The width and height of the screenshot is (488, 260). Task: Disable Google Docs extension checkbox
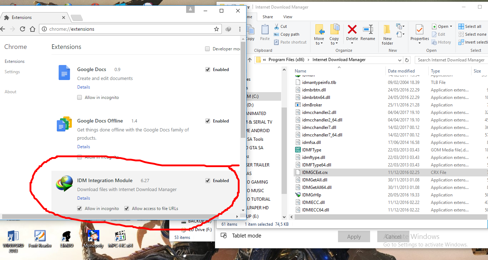coord(208,70)
